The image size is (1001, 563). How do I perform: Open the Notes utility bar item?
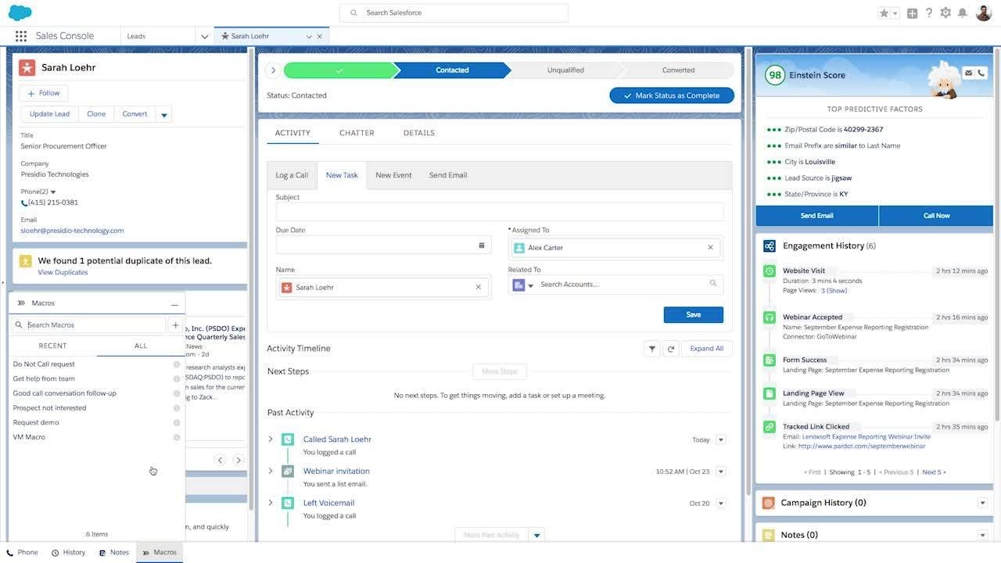click(114, 552)
